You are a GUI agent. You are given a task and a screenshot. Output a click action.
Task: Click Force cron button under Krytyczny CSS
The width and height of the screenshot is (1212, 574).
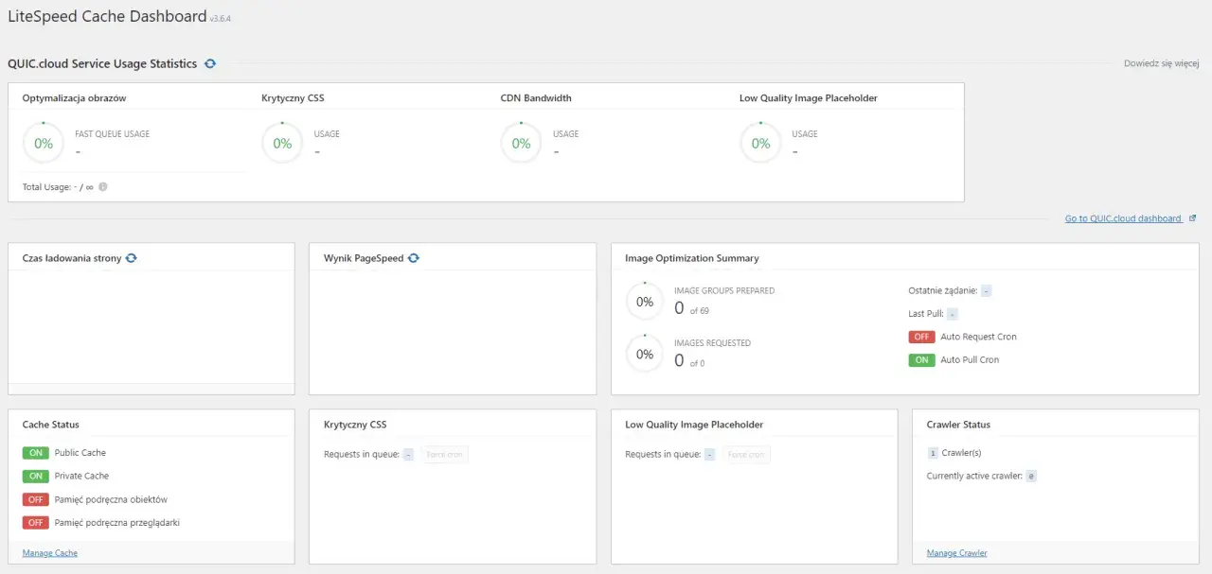[445, 455]
